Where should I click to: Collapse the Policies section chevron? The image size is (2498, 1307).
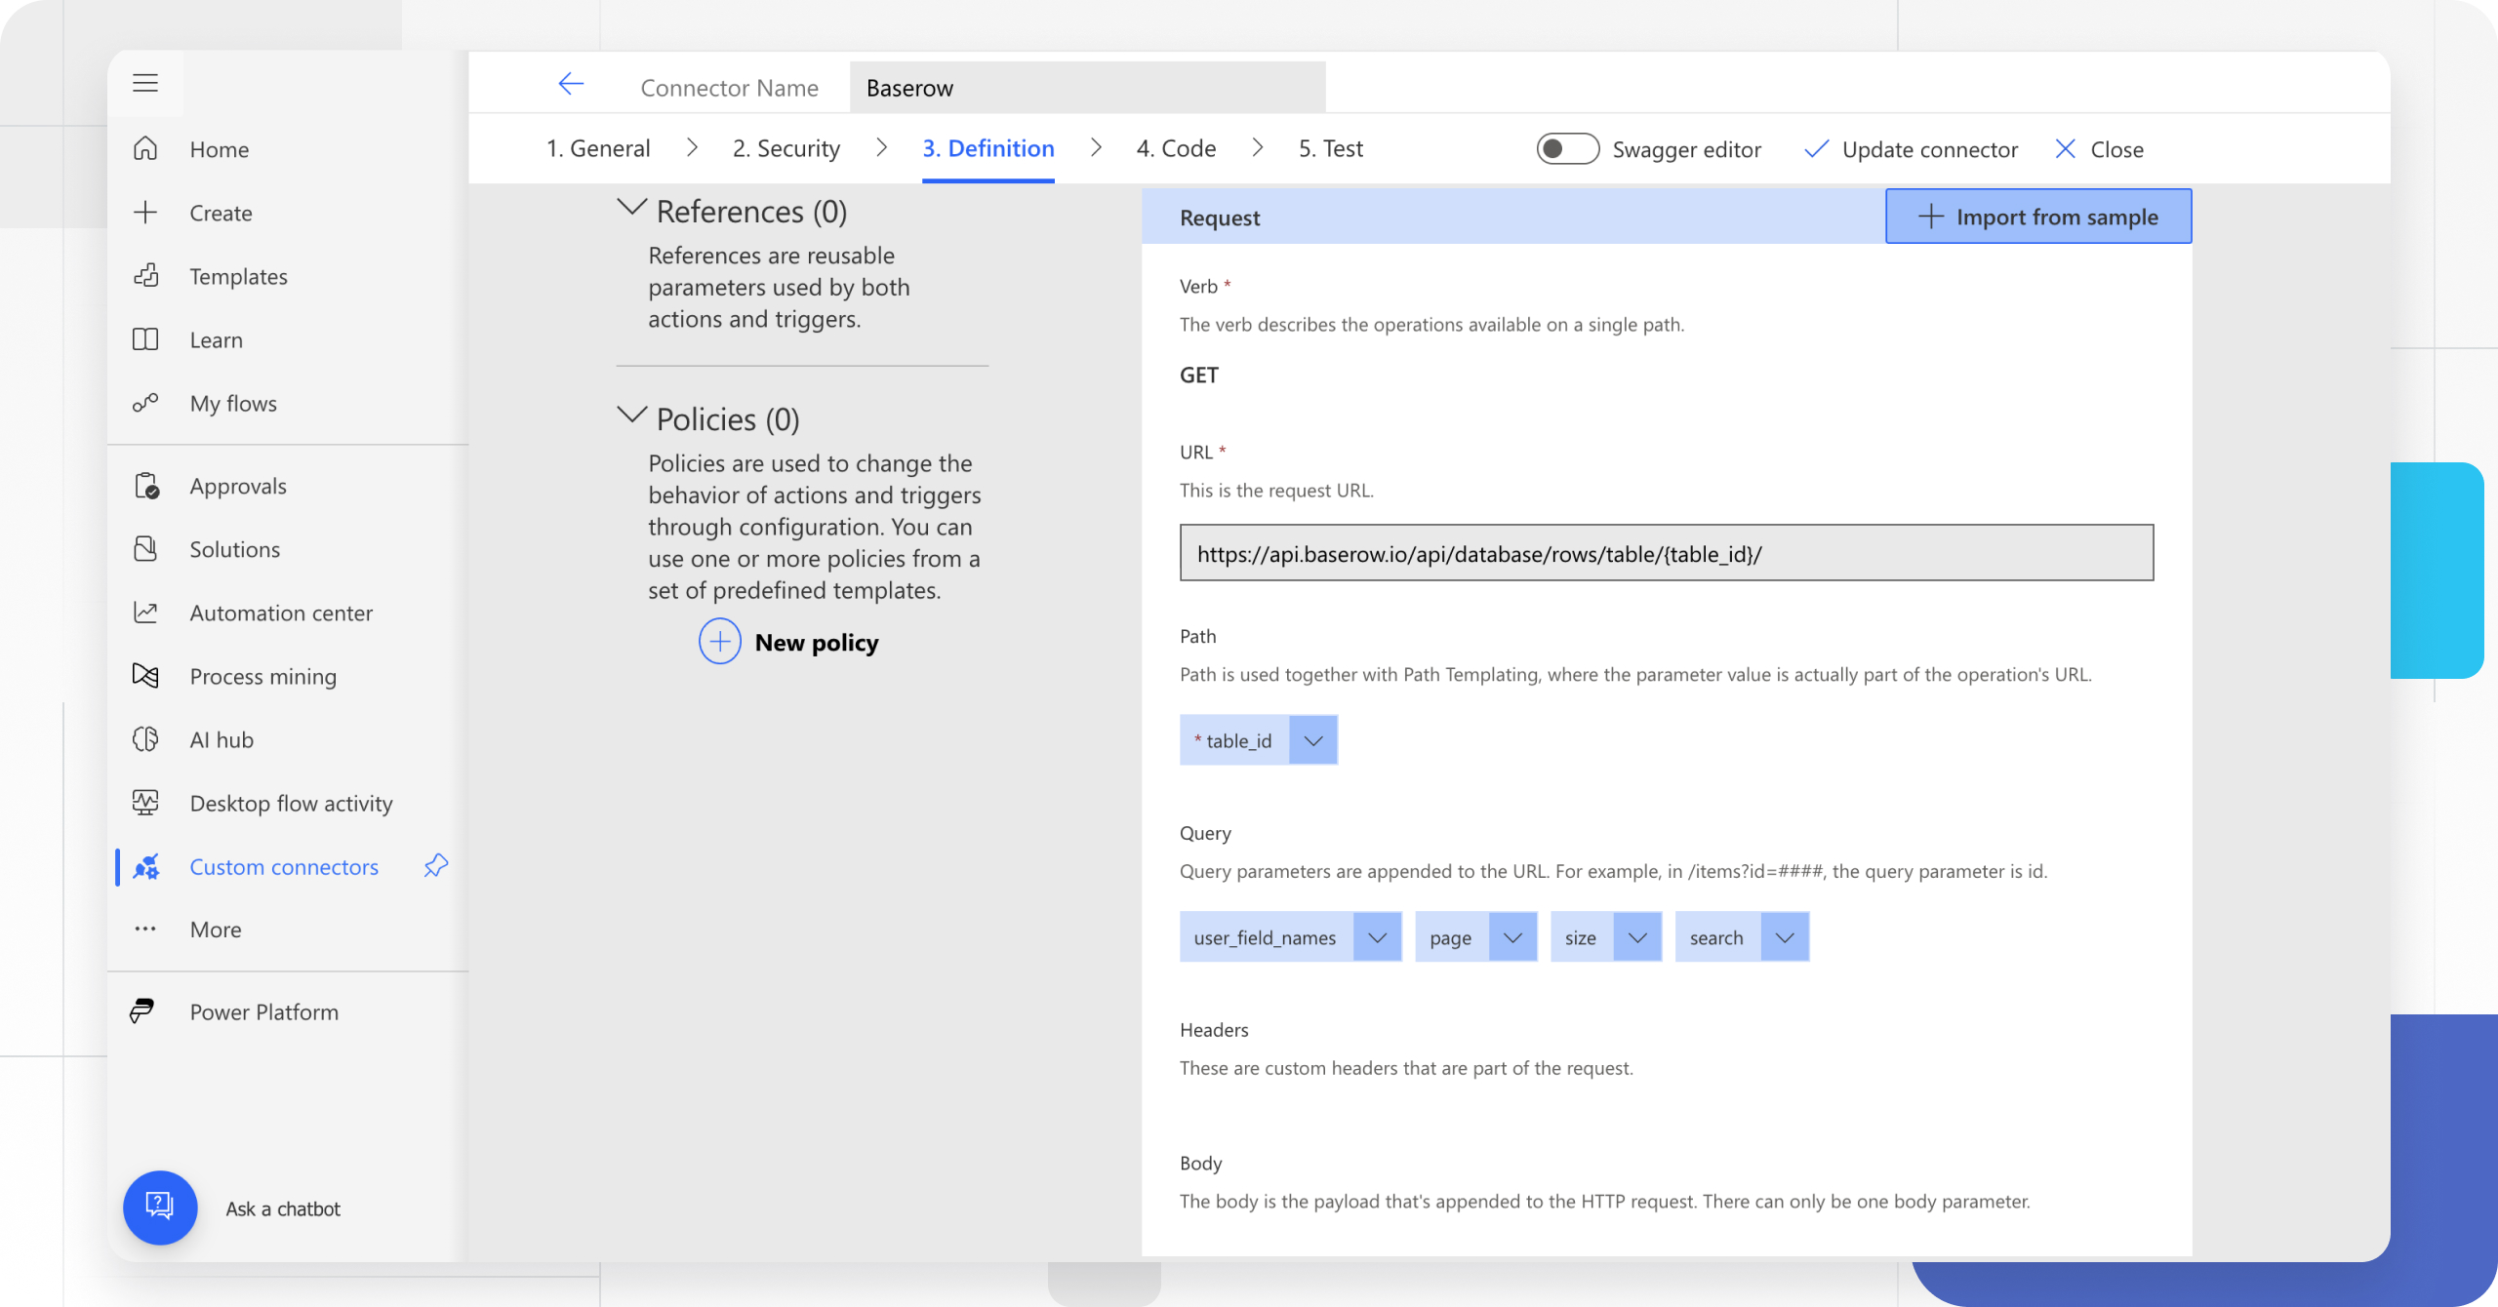click(x=632, y=416)
